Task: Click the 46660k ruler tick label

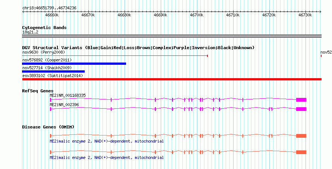Action: (x=52, y=15)
